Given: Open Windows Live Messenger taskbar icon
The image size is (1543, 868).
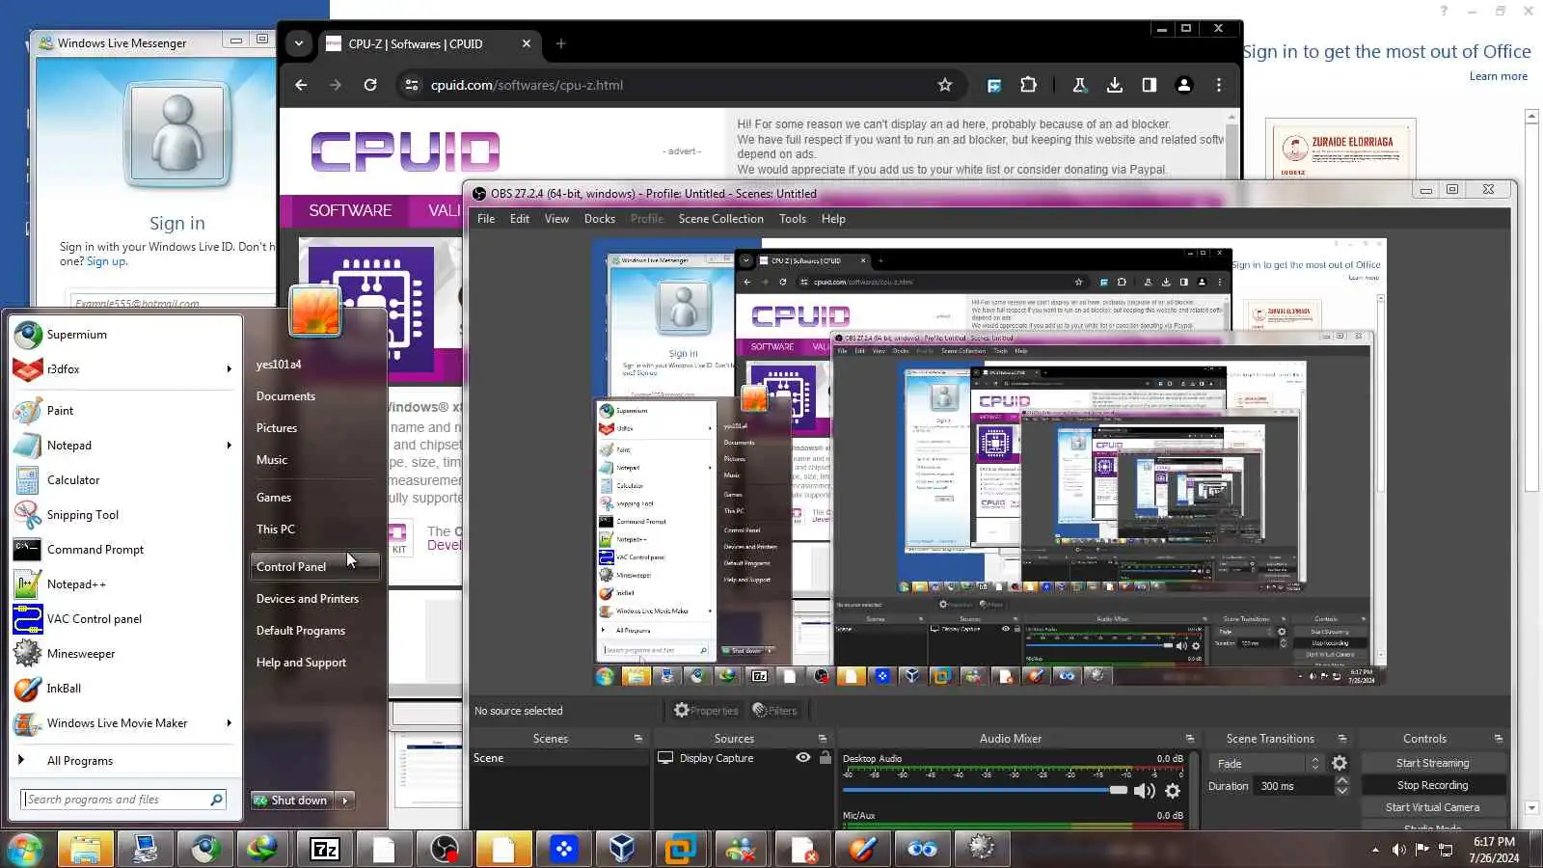Looking at the screenshot, I should tap(741, 849).
